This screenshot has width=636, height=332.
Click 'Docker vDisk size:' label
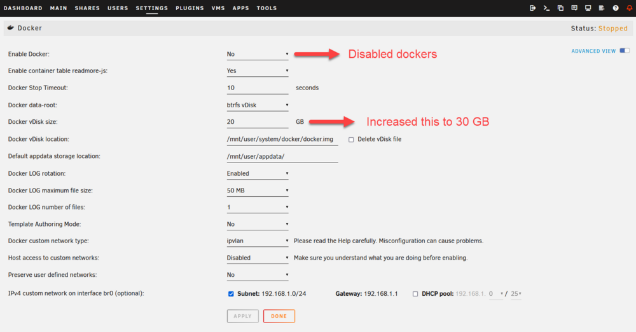[x=33, y=122]
